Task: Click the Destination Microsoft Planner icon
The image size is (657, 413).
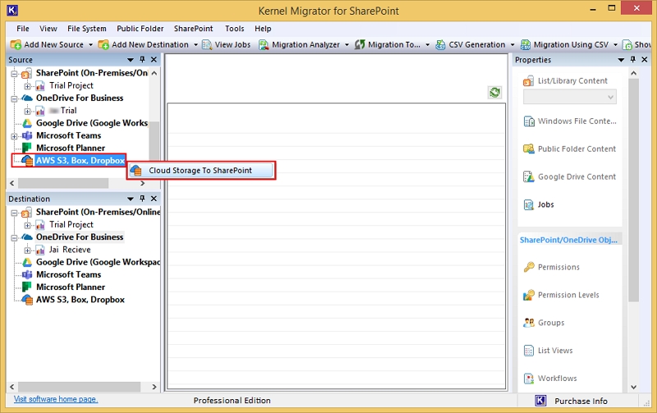Action: coord(27,287)
